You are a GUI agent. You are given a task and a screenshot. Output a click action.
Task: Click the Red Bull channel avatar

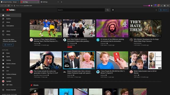[x=31, y=40]
